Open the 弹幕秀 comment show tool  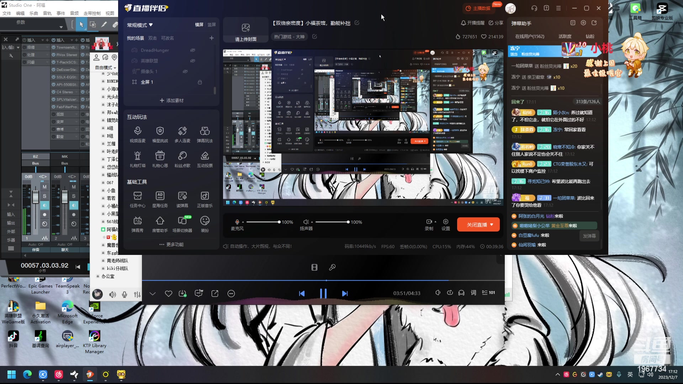[x=137, y=224]
